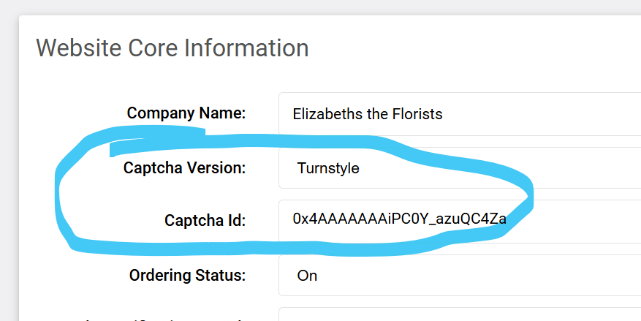The height and width of the screenshot is (321, 641).
Task: Click the Captcha Version label
Action: click(184, 167)
